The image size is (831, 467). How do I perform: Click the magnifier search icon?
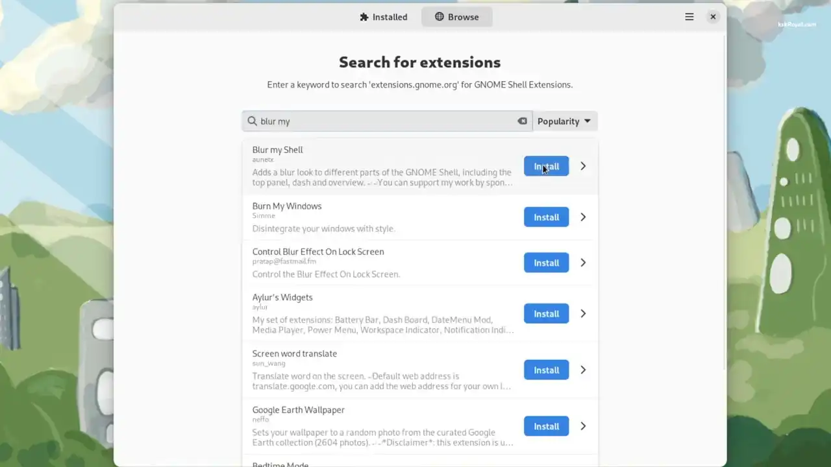click(252, 121)
